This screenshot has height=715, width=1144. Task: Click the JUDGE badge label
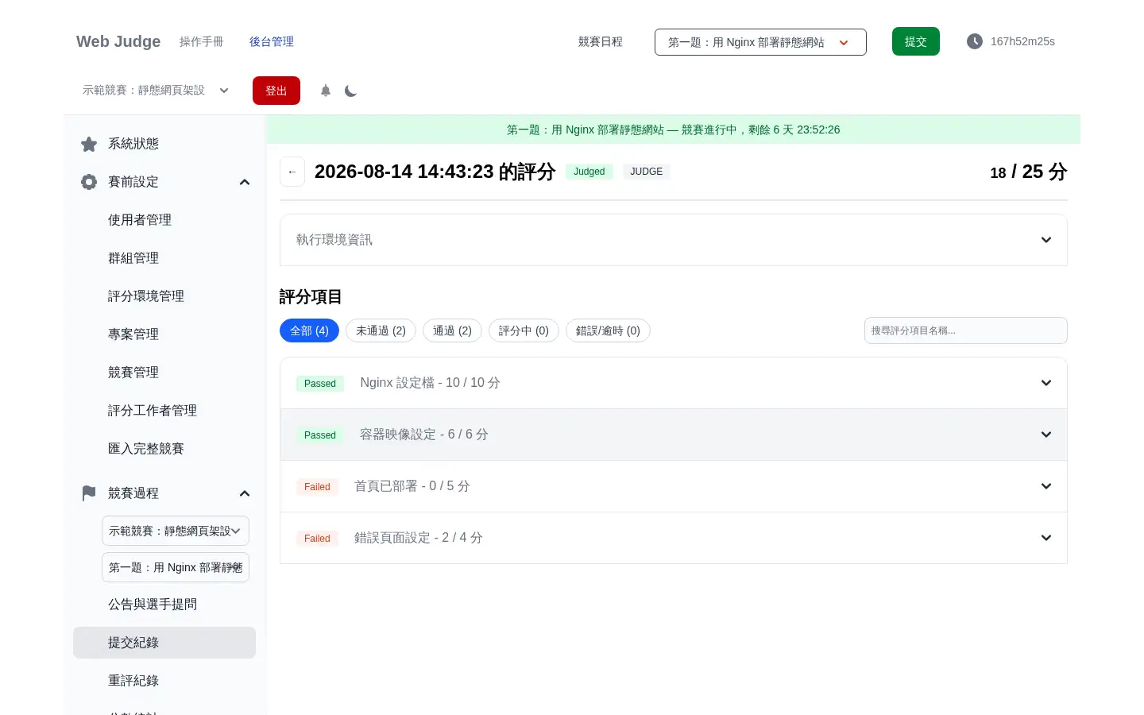click(647, 172)
